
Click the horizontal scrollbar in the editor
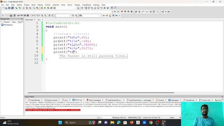click(101, 93)
